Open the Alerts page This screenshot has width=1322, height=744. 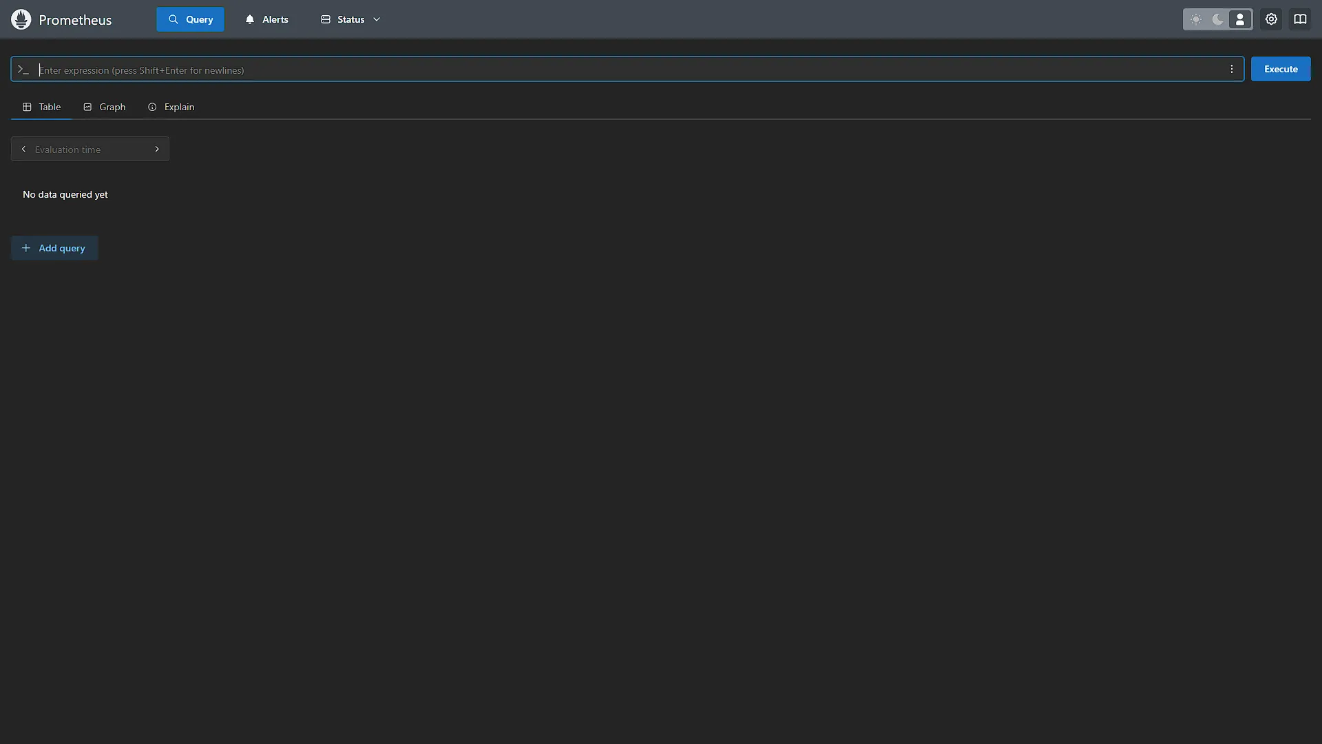(x=266, y=19)
